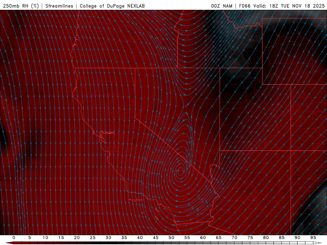Click the '75' color scale label
Screen dimensions: 327x245
click(x=250, y=238)
